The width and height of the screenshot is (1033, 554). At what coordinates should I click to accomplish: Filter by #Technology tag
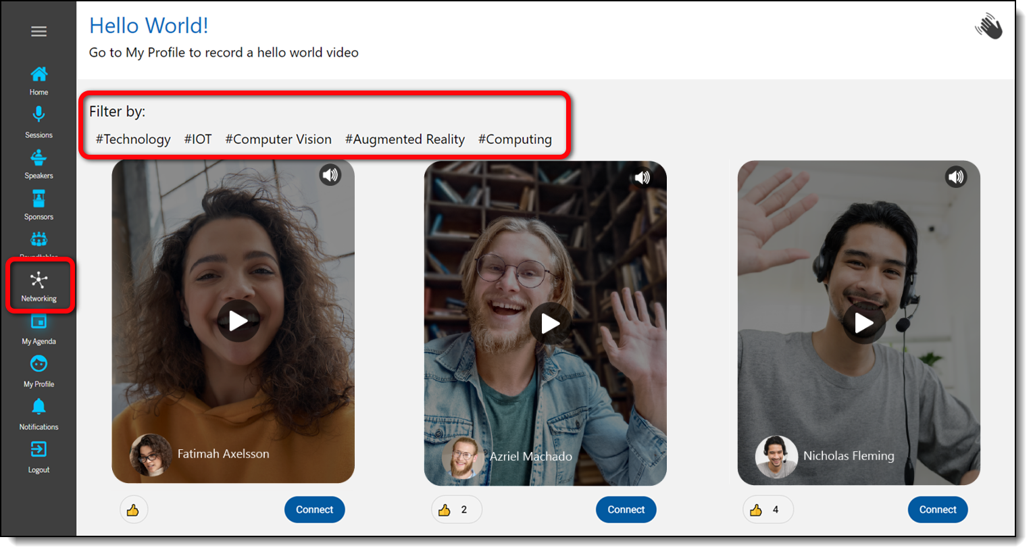(133, 139)
